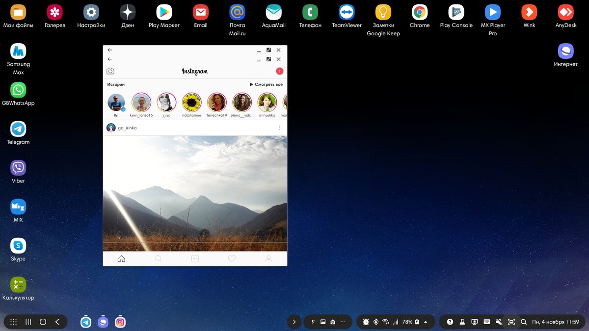Go back using the Instagram back arrow
This screenshot has width=589, height=331.
109,59
